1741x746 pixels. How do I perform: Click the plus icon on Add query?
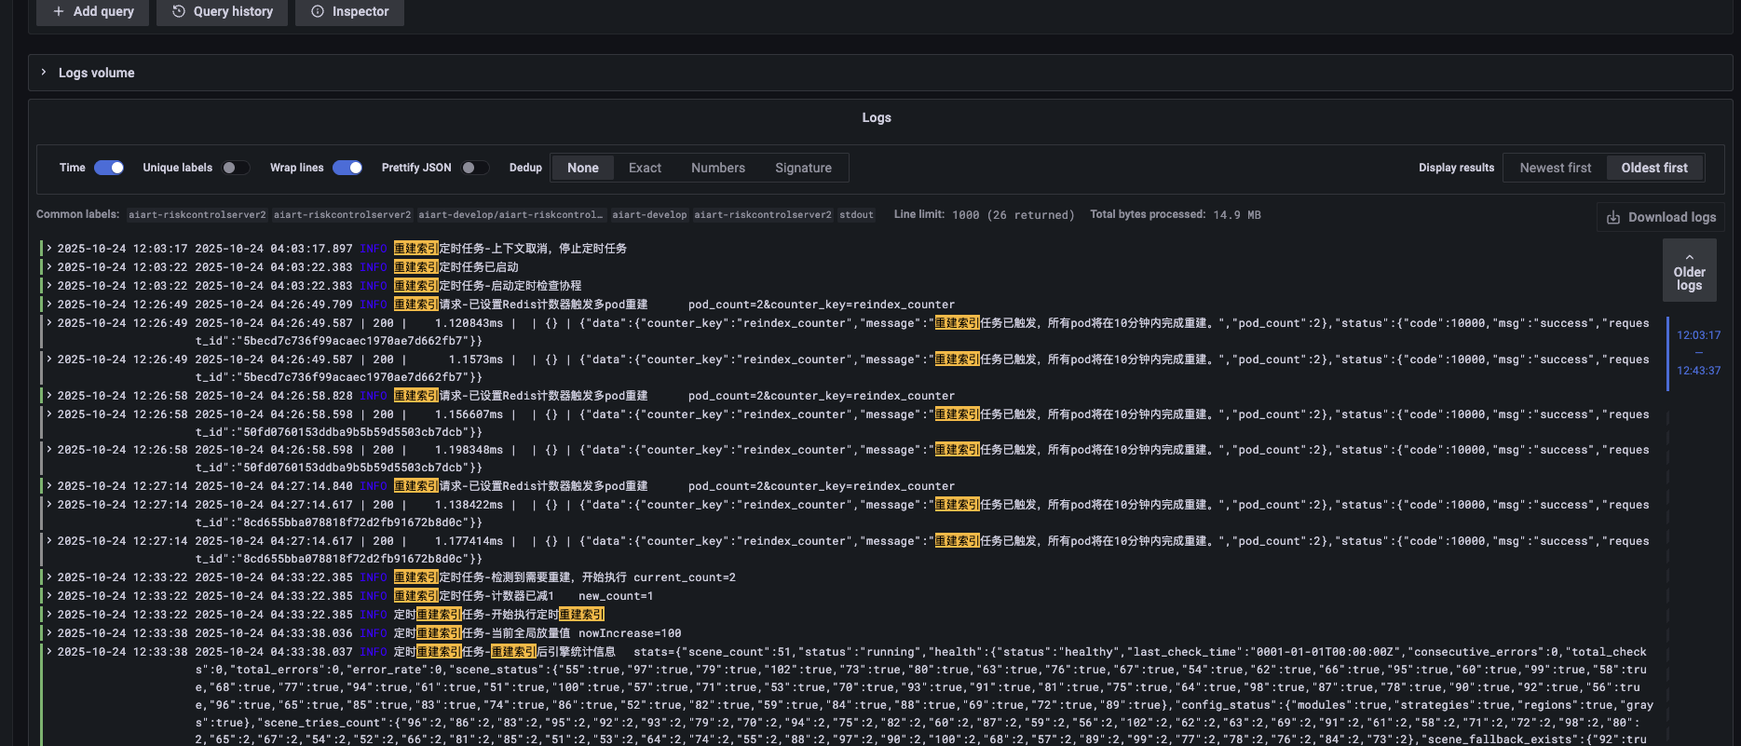coord(59,11)
